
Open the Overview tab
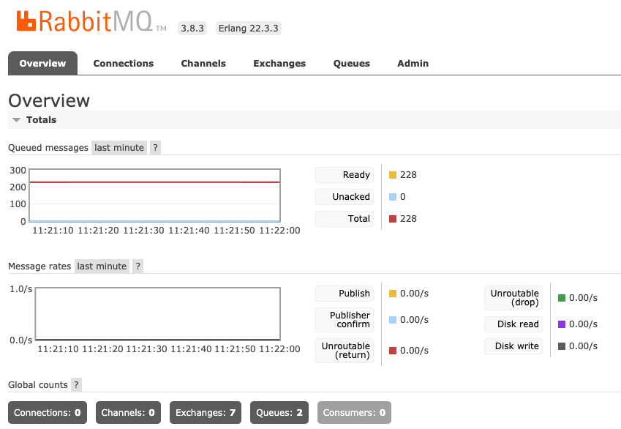tap(42, 64)
